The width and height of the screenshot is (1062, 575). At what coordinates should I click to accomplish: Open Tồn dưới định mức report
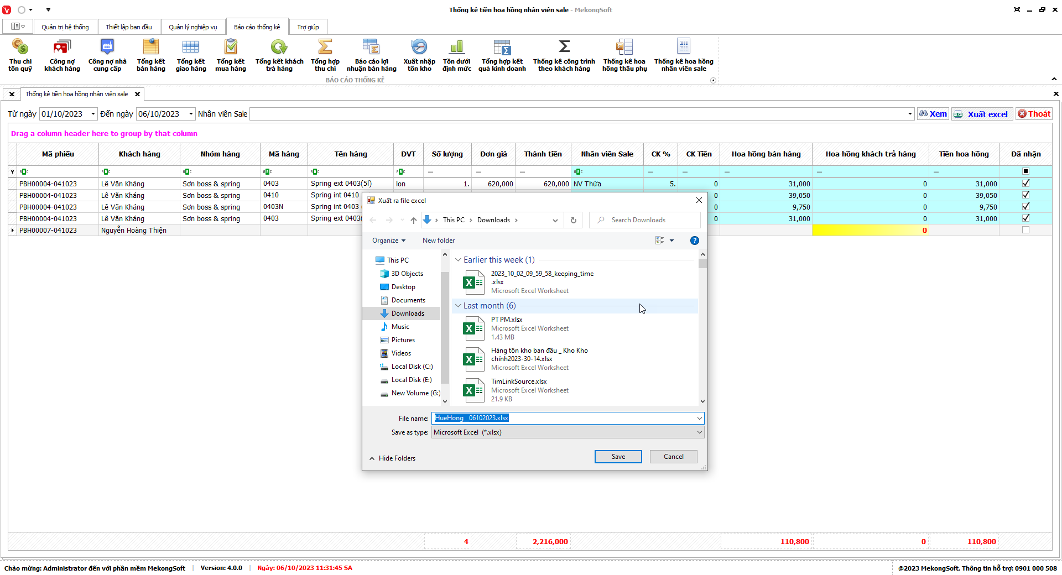[x=457, y=55]
